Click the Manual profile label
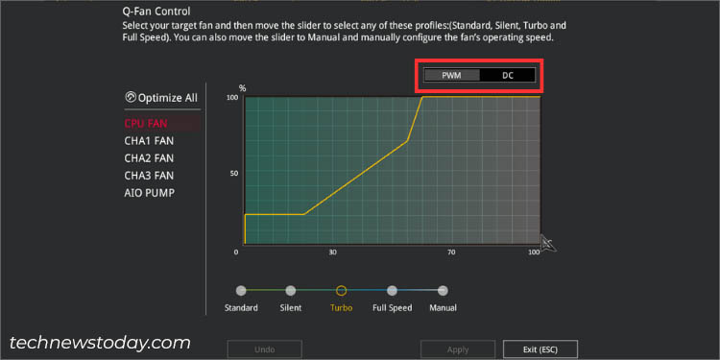Screen dimensions: 720x360 point(443,308)
